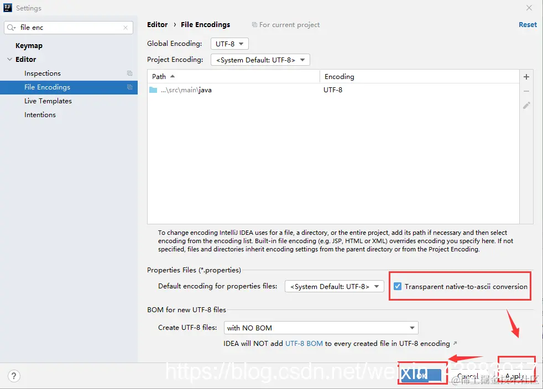Screen dimensions: 543x389
Task: Select File Encodings in settings tree
Action: [69, 87]
